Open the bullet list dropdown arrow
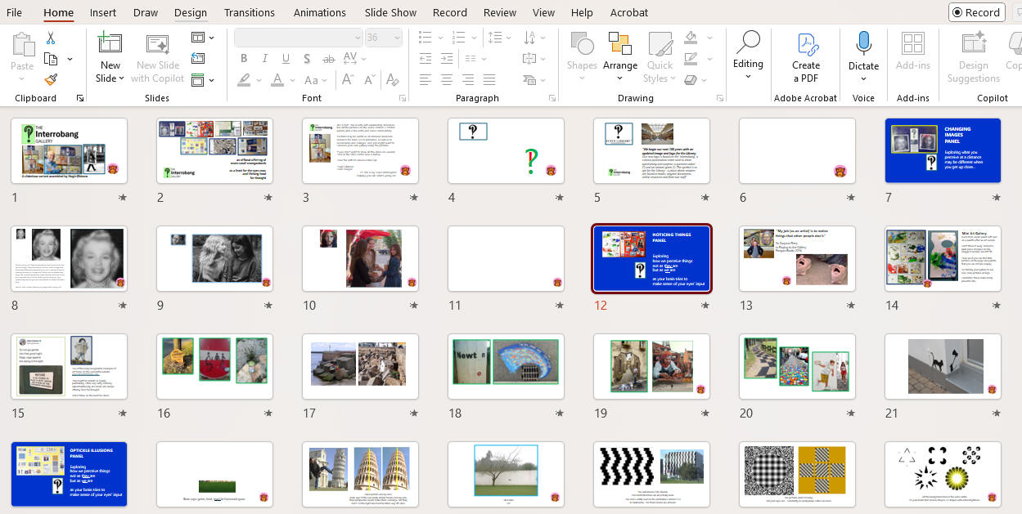The height and width of the screenshot is (514, 1022). pyautogui.click(x=439, y=38)
